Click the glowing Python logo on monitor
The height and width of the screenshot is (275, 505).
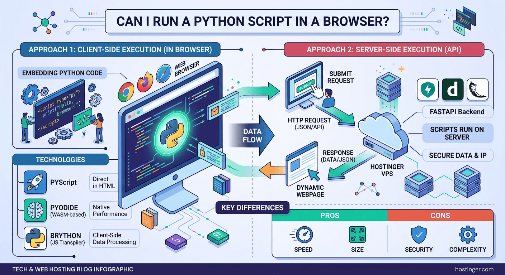(x=172, y=134)
